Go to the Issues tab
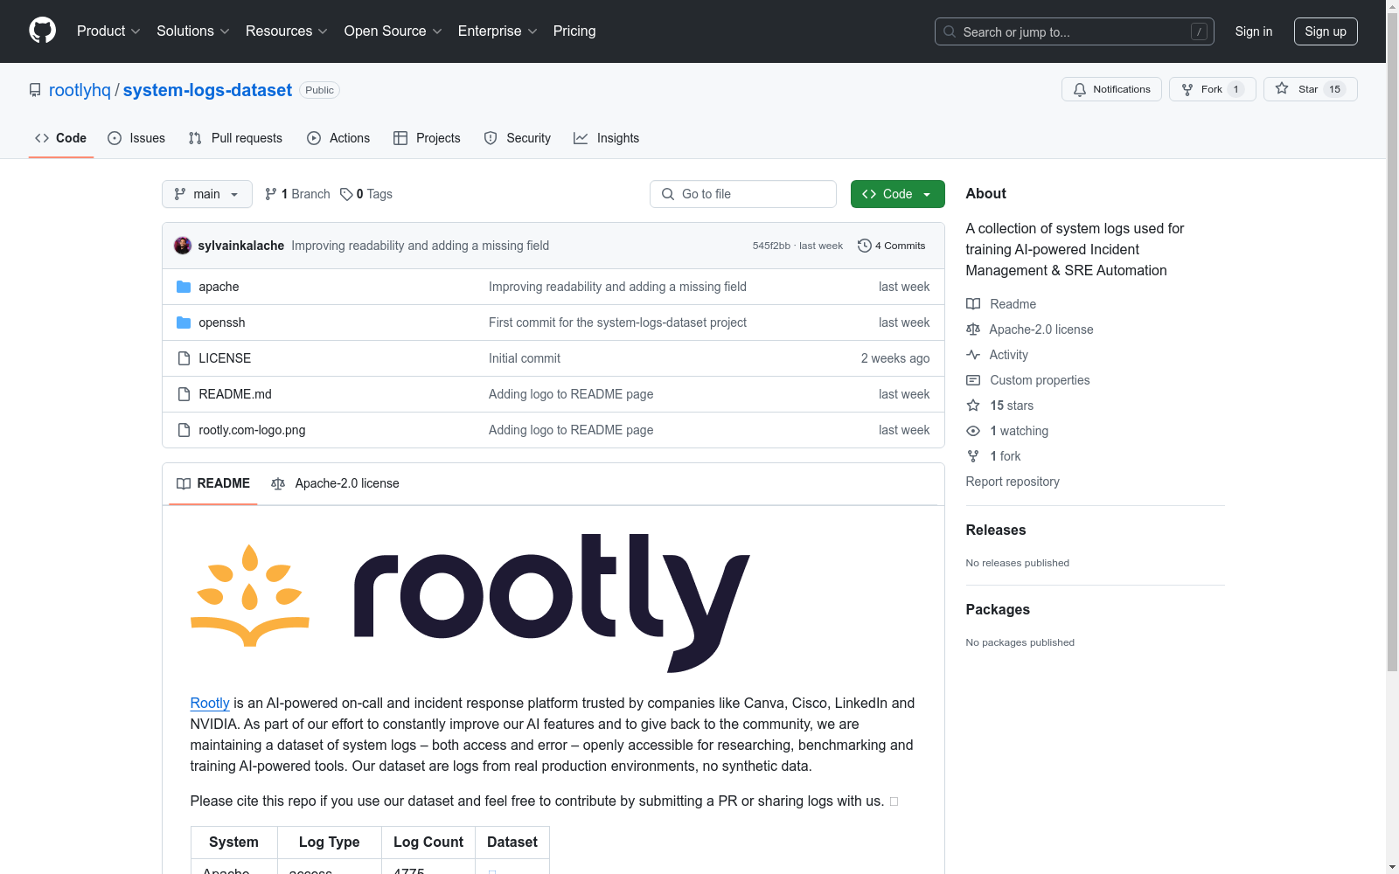 136,138
